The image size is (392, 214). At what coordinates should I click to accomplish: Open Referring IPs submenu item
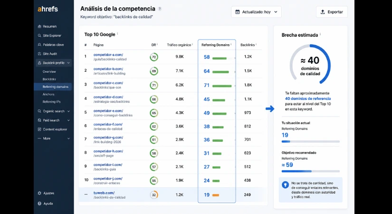click(x=51, y=102)
